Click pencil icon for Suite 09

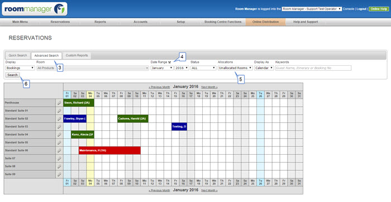[x=59, y=174]
